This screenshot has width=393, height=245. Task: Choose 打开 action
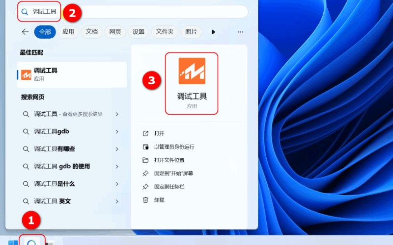pyautogui.click(x=159, y=133)
